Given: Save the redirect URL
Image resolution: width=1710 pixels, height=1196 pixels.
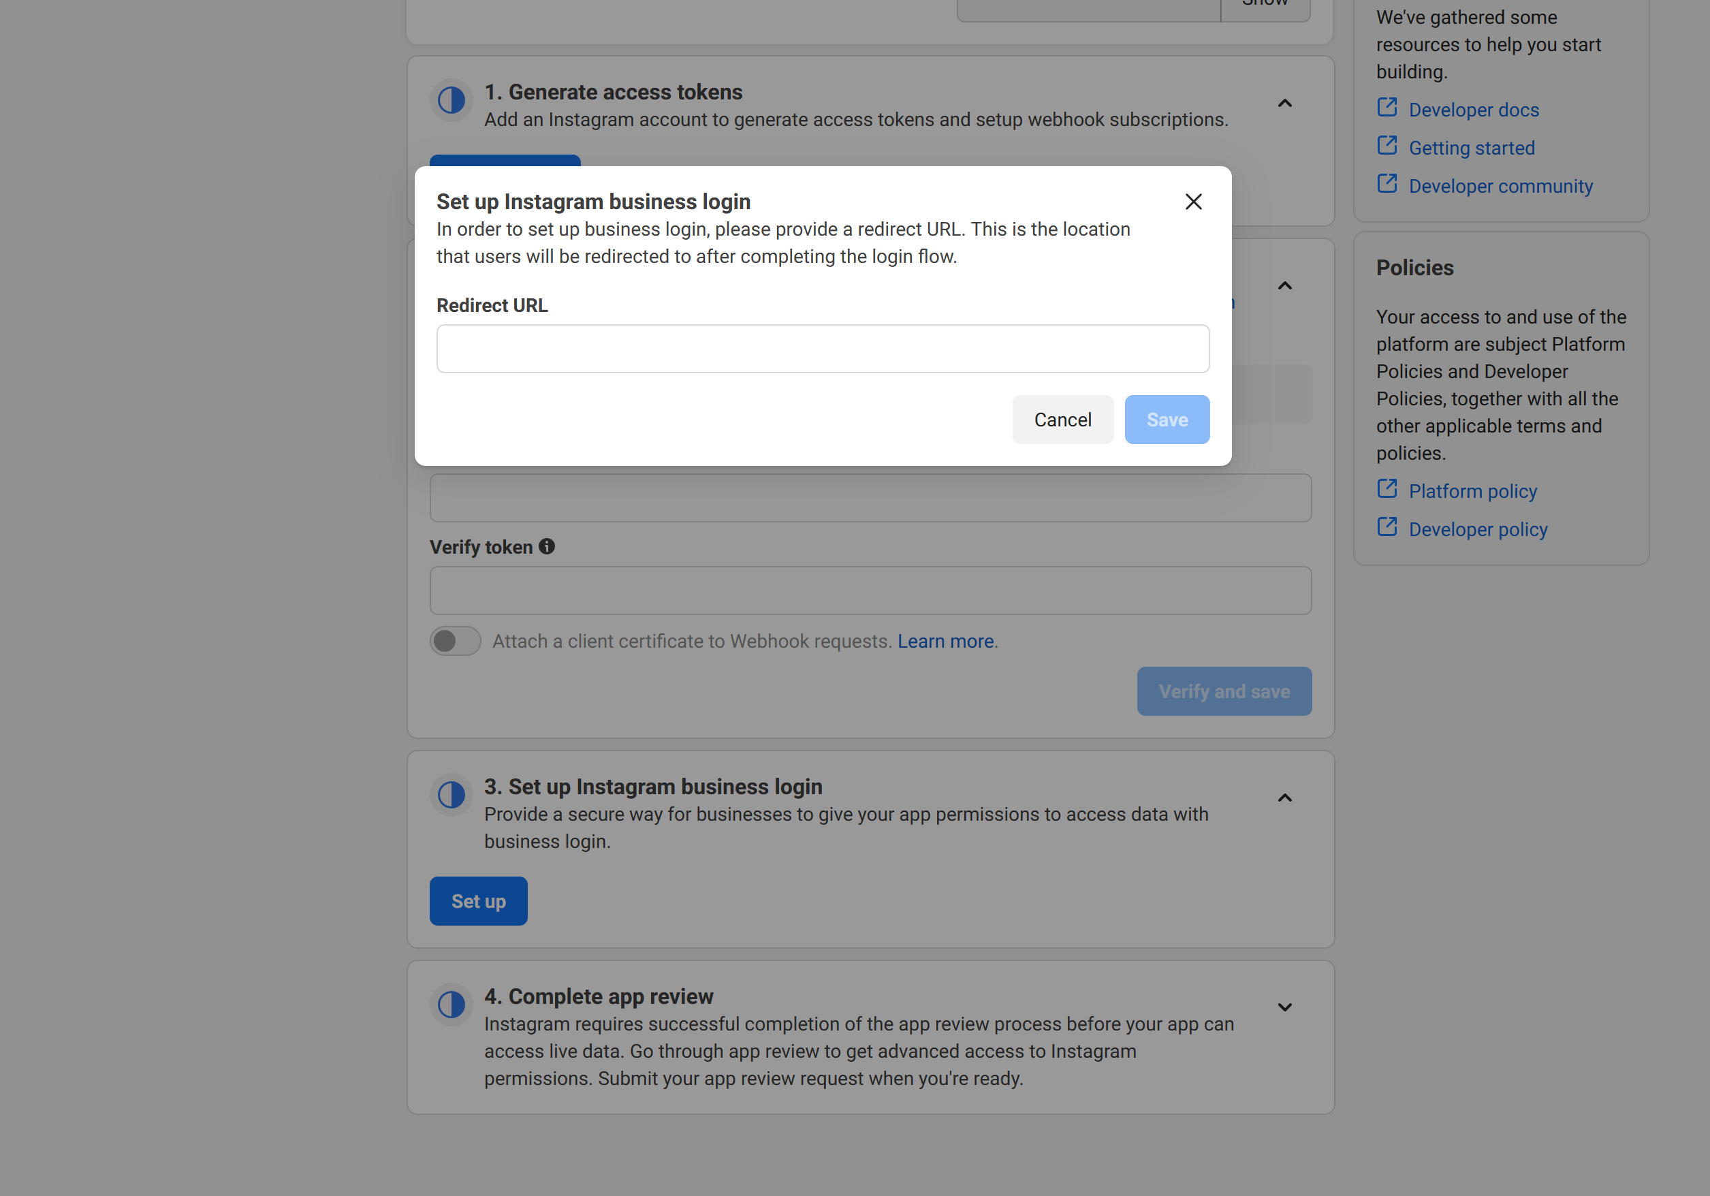Looking at the screenshot, I should pyautogui.click(x=1167, y=420).
